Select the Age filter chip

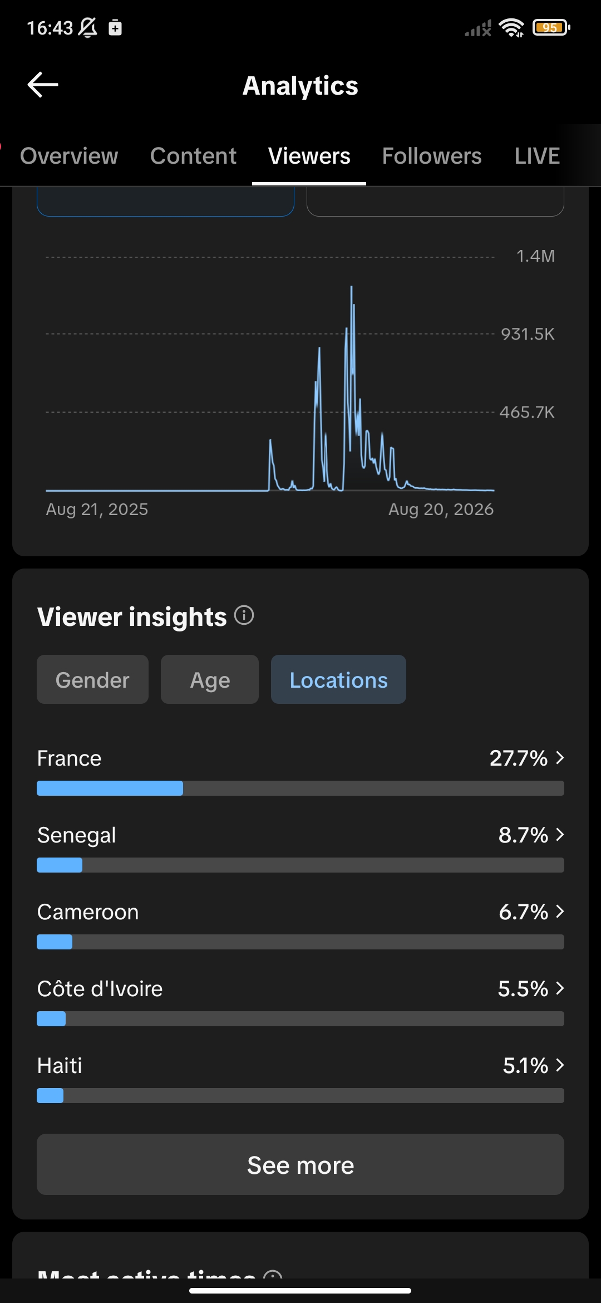[x=210, y=679]
